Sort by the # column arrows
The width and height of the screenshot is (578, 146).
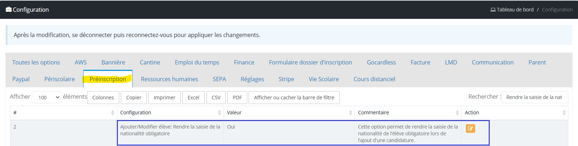113,113
